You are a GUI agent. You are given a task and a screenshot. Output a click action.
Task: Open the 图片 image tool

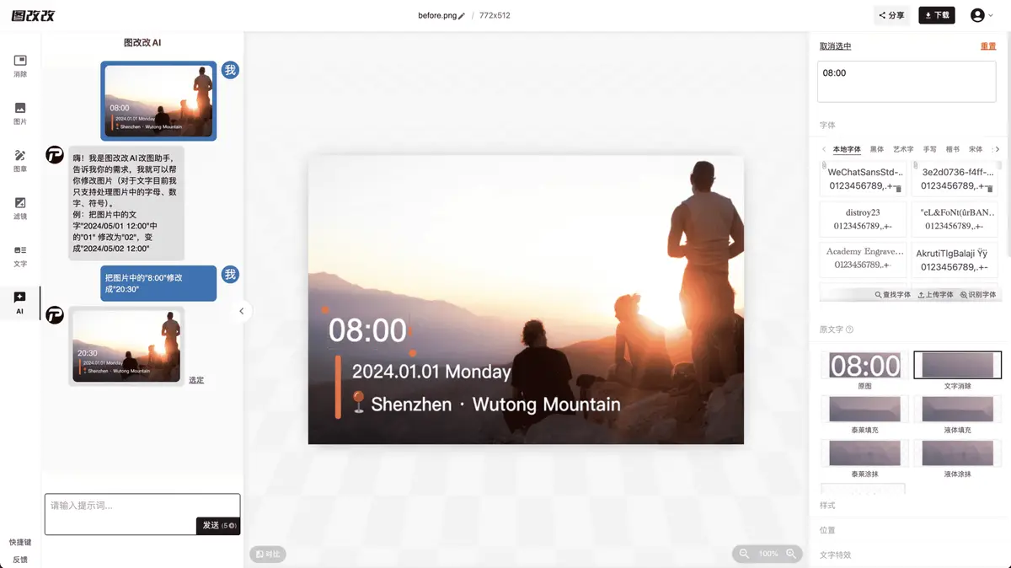tap(20, 113)
